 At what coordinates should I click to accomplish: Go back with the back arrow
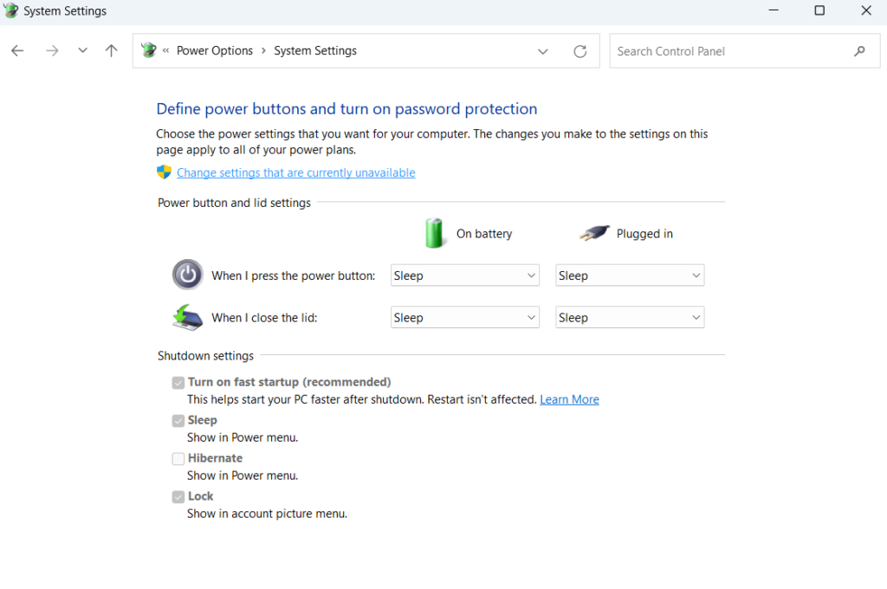click(x=17, y=51)
